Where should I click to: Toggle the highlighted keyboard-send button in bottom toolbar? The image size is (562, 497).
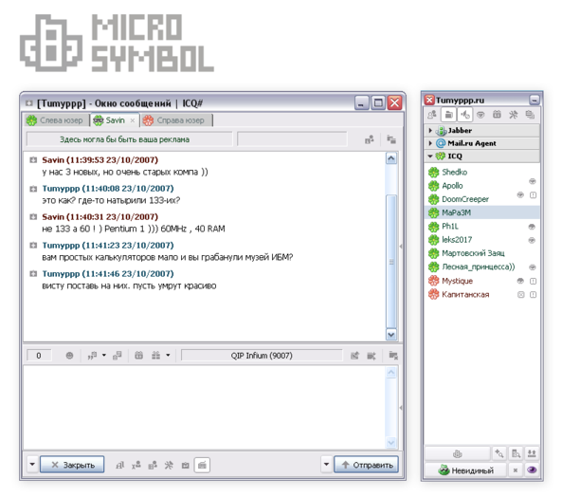pos(202,465)
